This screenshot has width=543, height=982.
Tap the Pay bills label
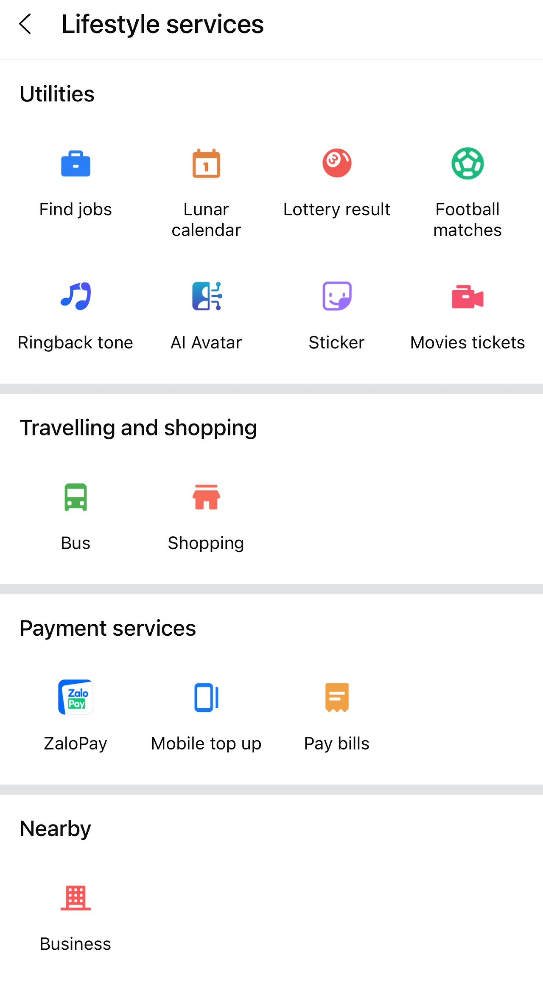(337, 744)
